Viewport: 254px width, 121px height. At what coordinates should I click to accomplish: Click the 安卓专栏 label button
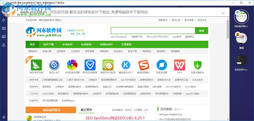[x=34, y=100]
